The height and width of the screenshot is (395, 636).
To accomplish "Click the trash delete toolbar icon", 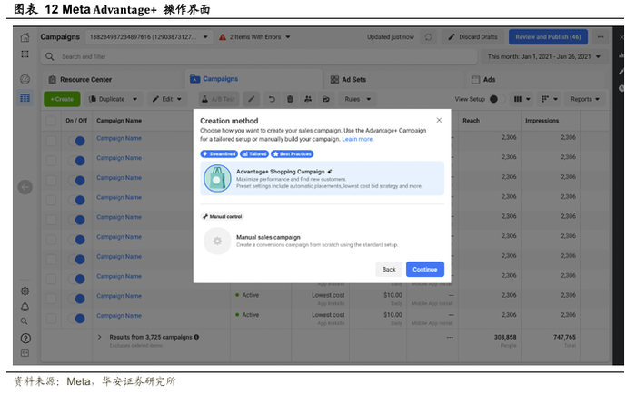I will [290, 99].
